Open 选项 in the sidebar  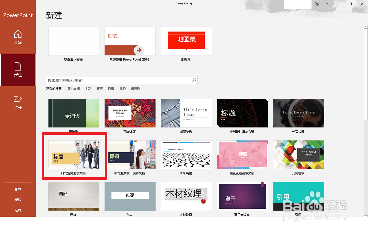(18, 210)
